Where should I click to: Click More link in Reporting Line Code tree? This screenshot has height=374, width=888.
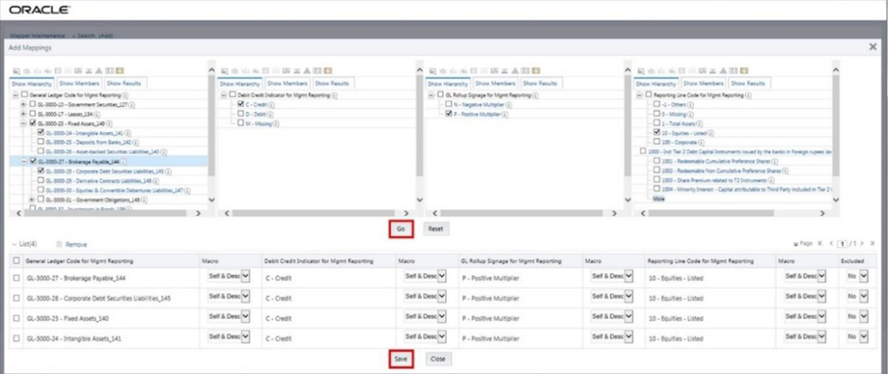(x=658, y=200)
